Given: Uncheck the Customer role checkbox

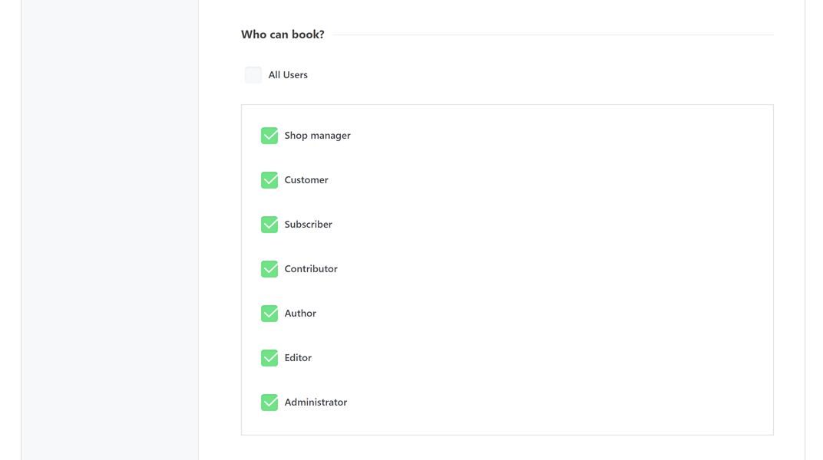Looking at the screenshot, I should click(269, 180).
